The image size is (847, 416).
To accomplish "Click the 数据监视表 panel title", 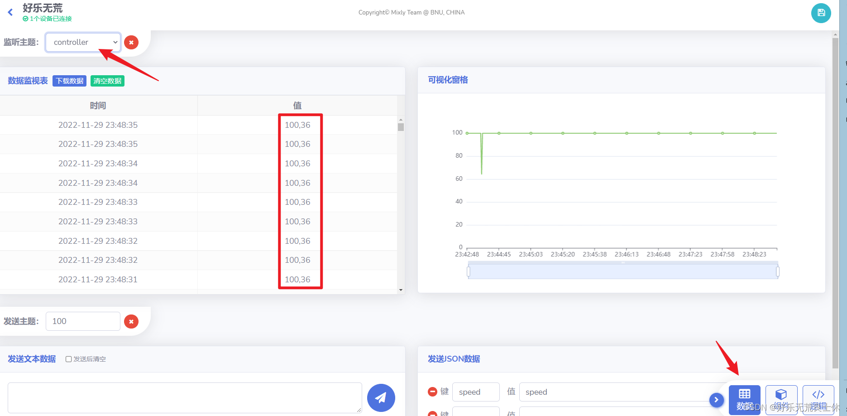I will [28, 81].
